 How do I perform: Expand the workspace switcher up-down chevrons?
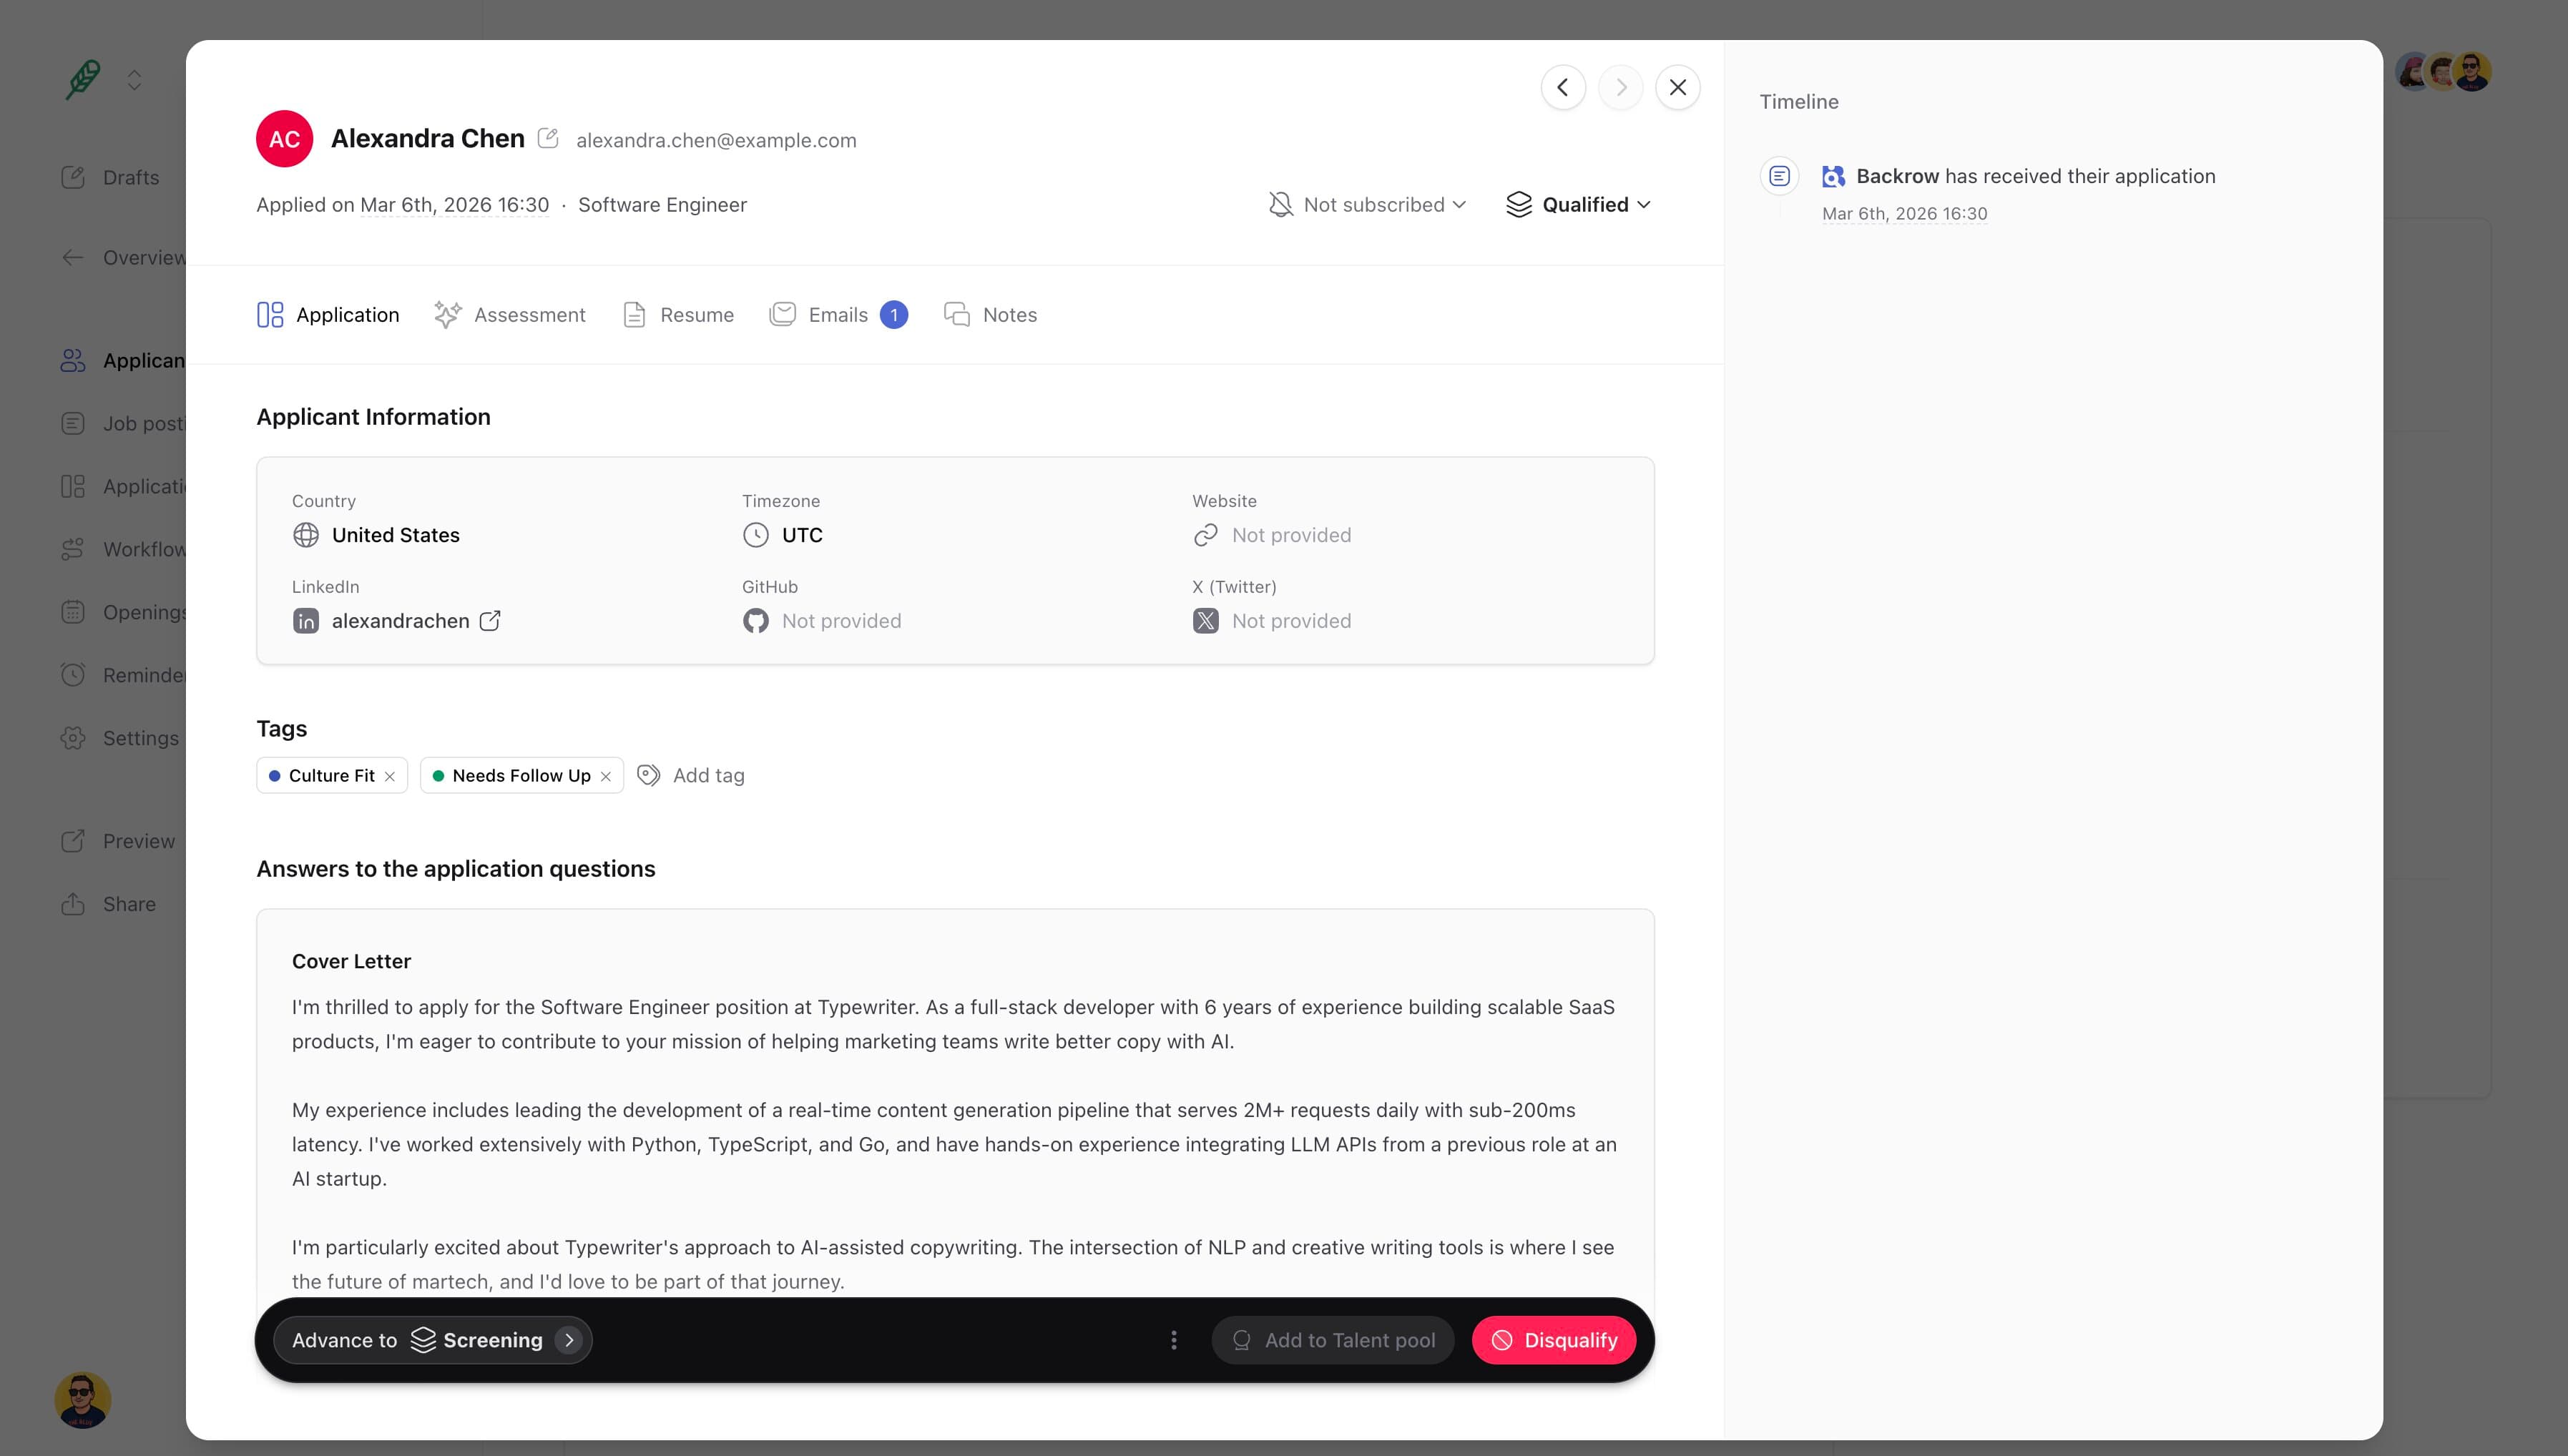(134, 79)
